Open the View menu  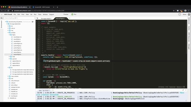tap(27, 15)
